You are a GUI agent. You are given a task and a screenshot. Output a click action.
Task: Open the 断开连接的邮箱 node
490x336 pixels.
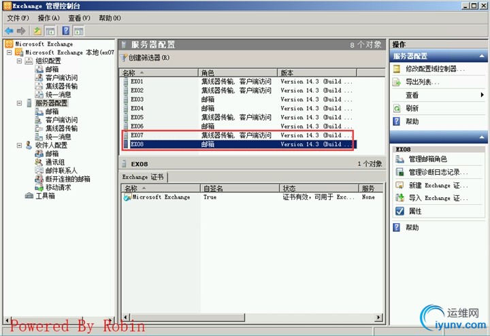pyautogui.click(x=63, y=179)
